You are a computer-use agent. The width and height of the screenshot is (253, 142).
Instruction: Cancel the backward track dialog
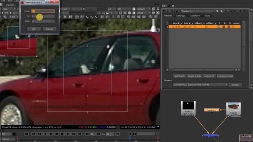[x=49, y=29]
